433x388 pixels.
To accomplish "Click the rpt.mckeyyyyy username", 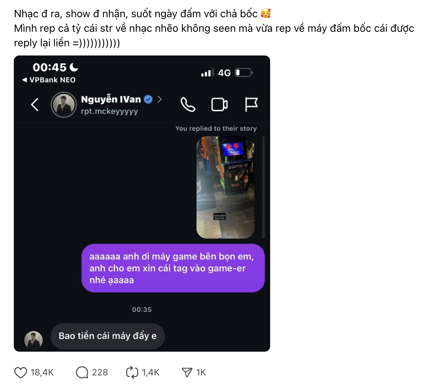I will [110, 111].
